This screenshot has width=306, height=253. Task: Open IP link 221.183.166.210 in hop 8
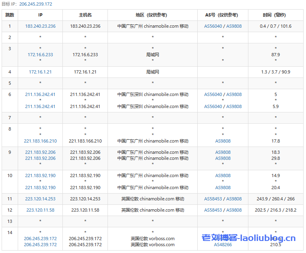point(40,141)
